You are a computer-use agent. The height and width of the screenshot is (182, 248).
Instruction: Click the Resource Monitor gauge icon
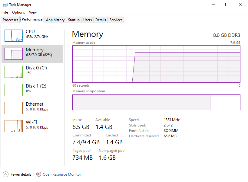pos(39,174)
